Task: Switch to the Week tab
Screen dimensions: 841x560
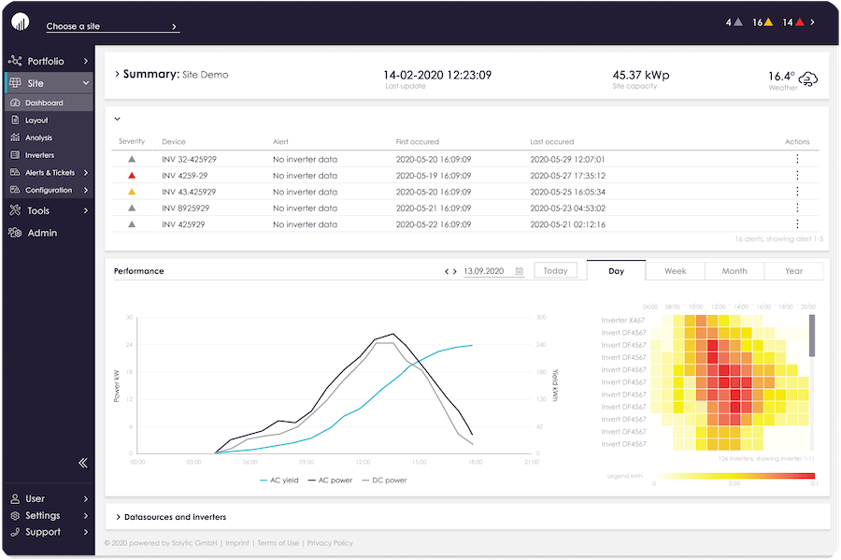Action: 676,271
